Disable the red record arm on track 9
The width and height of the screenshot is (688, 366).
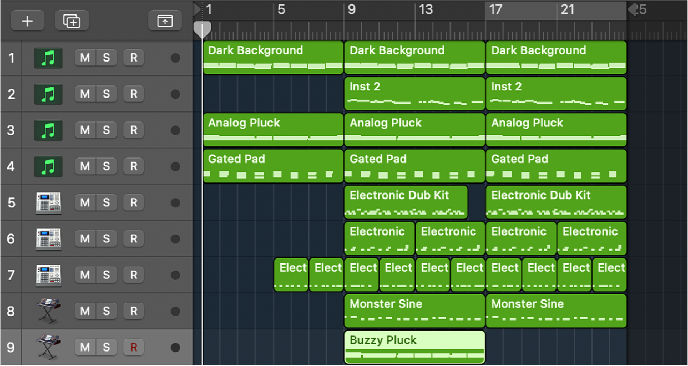coord(133,347)
